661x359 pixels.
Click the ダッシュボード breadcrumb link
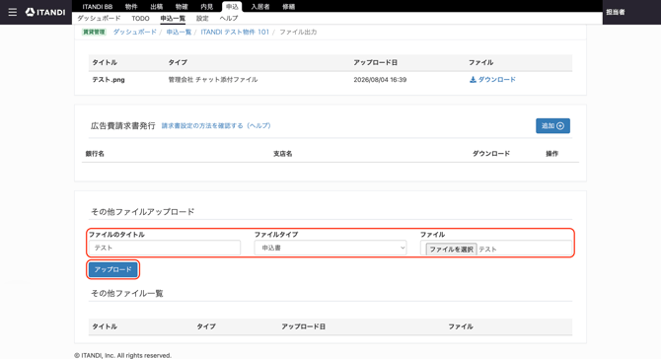(x=134, y=32)
